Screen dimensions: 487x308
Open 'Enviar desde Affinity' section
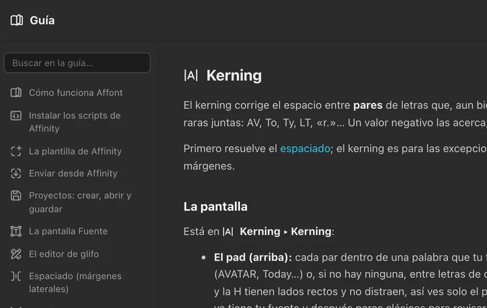coord(73,173)
